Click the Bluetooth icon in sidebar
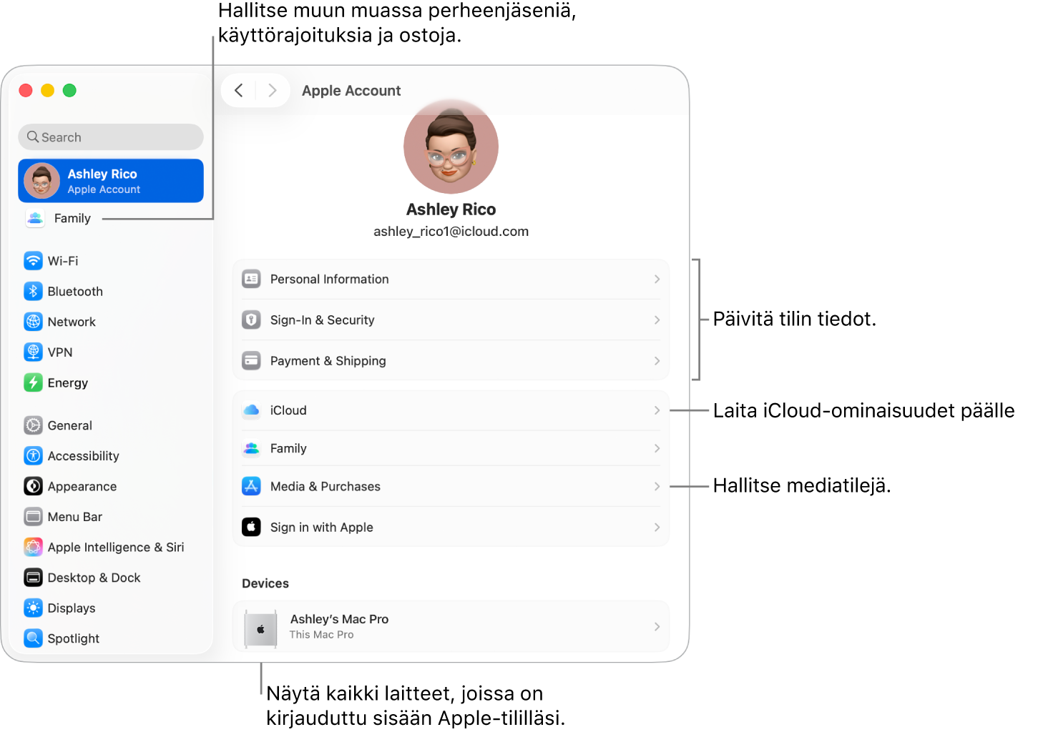Image resolution: width=1043 pixels, height=732 pixels. [34, 291]
